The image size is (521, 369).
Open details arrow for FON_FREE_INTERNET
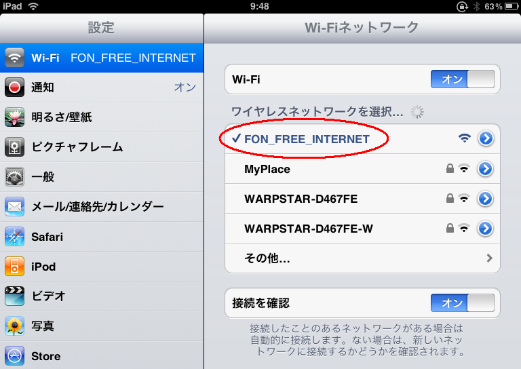click(486, 138)
